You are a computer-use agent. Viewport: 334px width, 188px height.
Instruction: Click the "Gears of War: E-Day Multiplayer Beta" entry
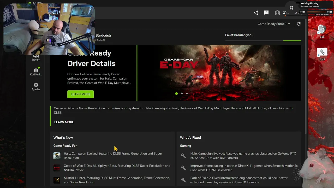coord(117,168)
